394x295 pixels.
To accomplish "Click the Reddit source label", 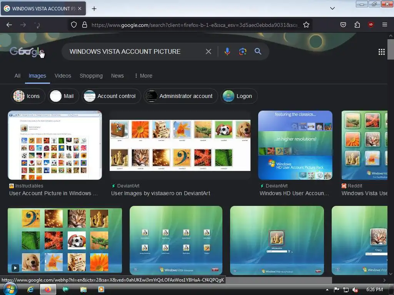I will click(355, 186).
